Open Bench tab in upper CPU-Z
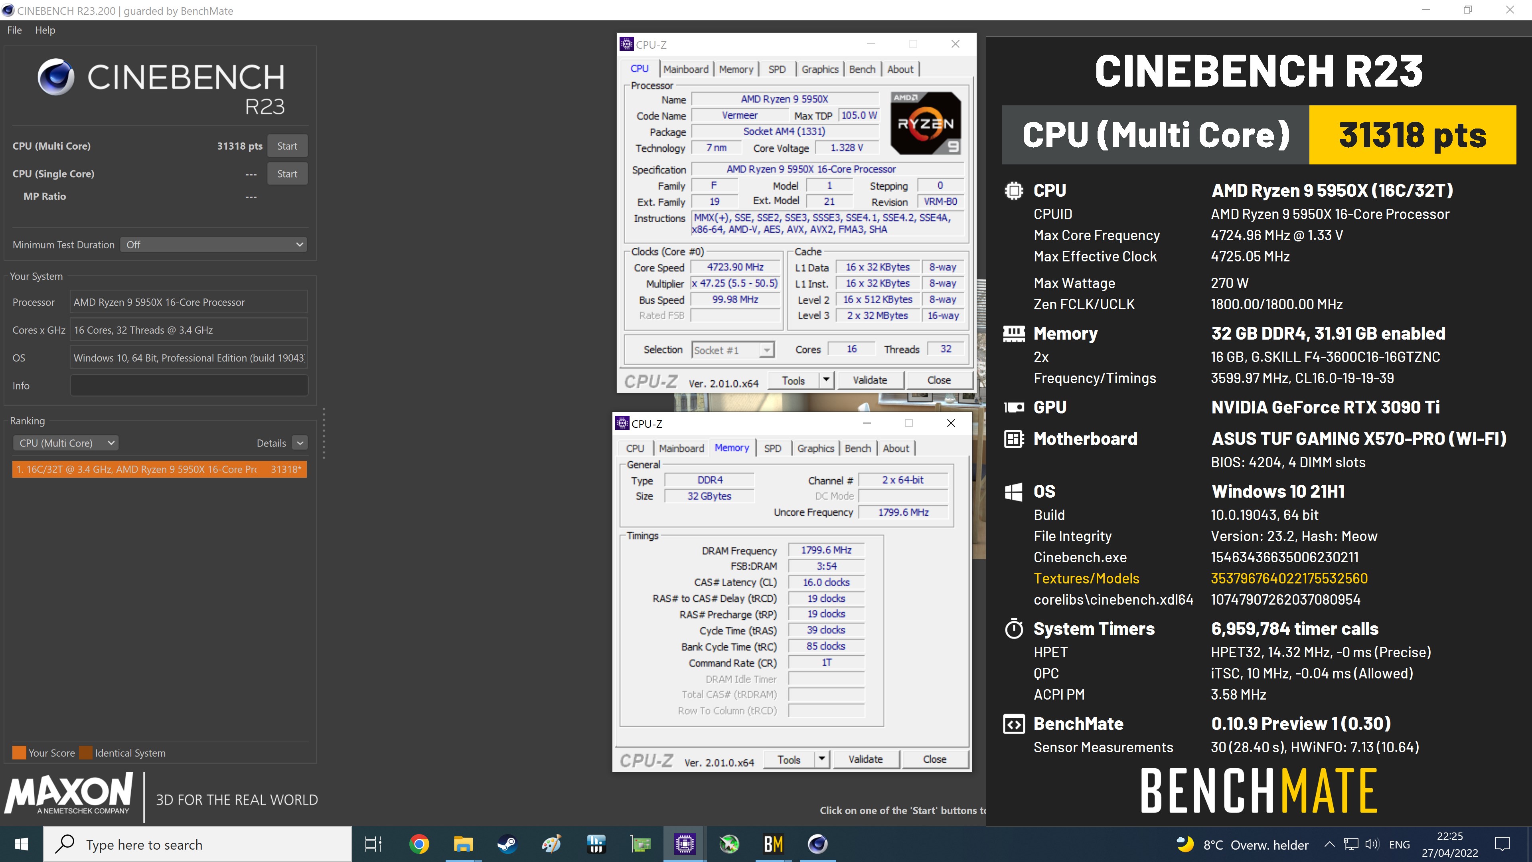 [862, 69]
